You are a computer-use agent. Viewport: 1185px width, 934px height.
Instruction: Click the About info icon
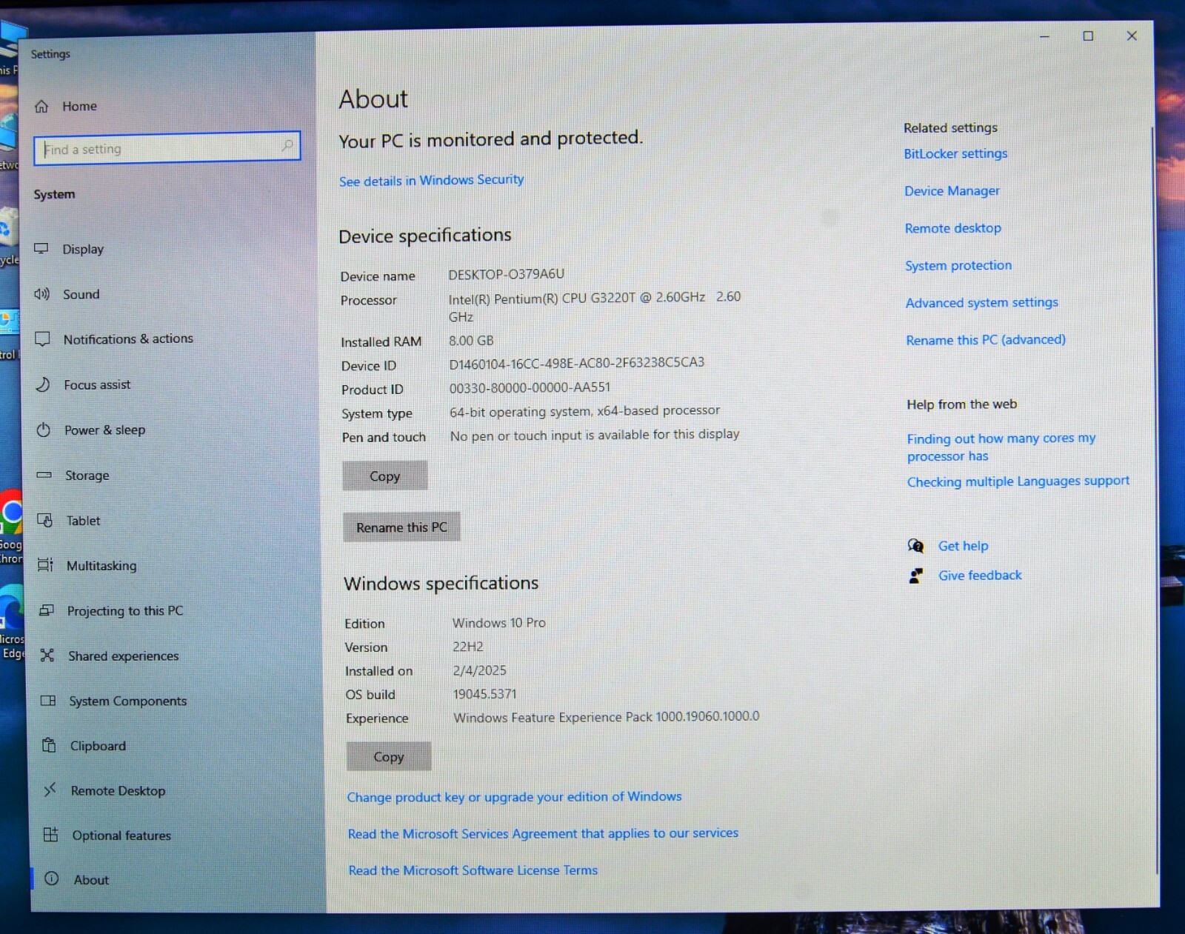point(52,879)
